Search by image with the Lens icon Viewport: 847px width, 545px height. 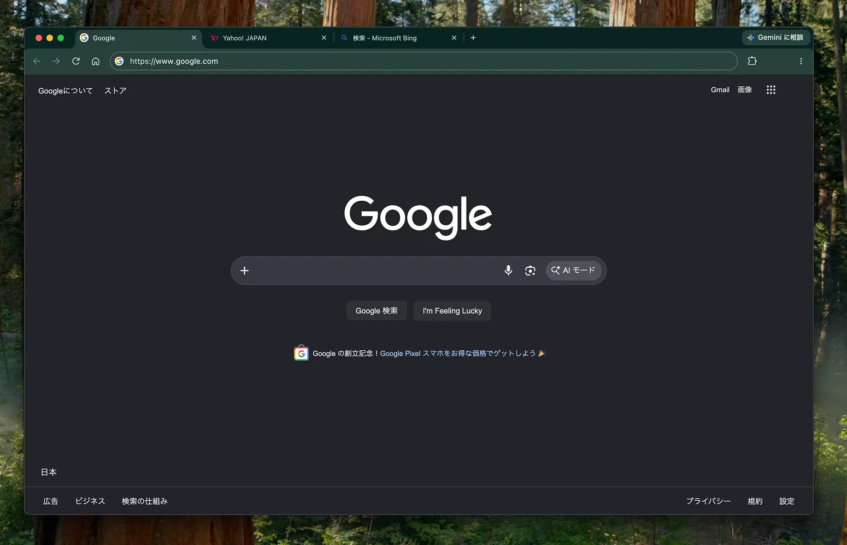click(530, 271)
